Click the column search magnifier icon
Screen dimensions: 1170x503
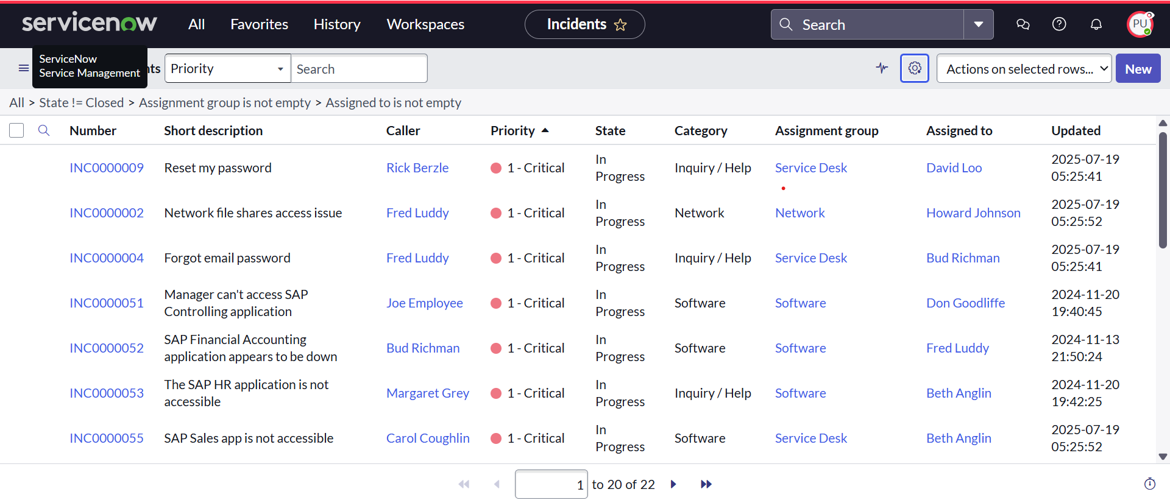tap(44, 130)
